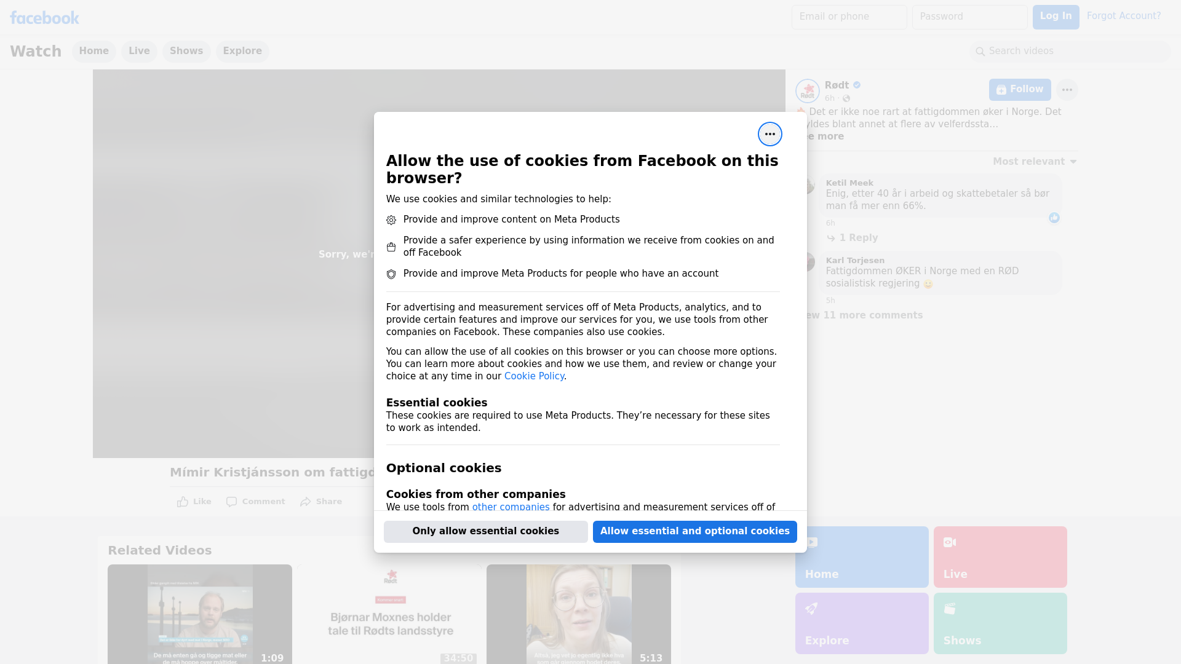1181x664 pixels.
Task: Open the Live tile in the Watch grid
Action: tap(1000, 557)
